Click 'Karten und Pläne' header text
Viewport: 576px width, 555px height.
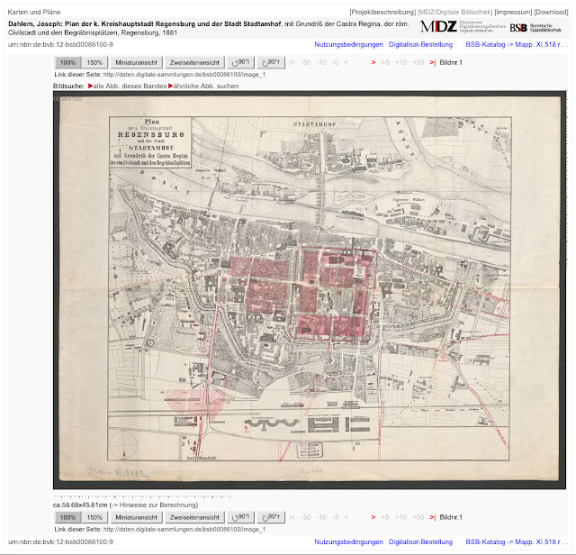34,12
